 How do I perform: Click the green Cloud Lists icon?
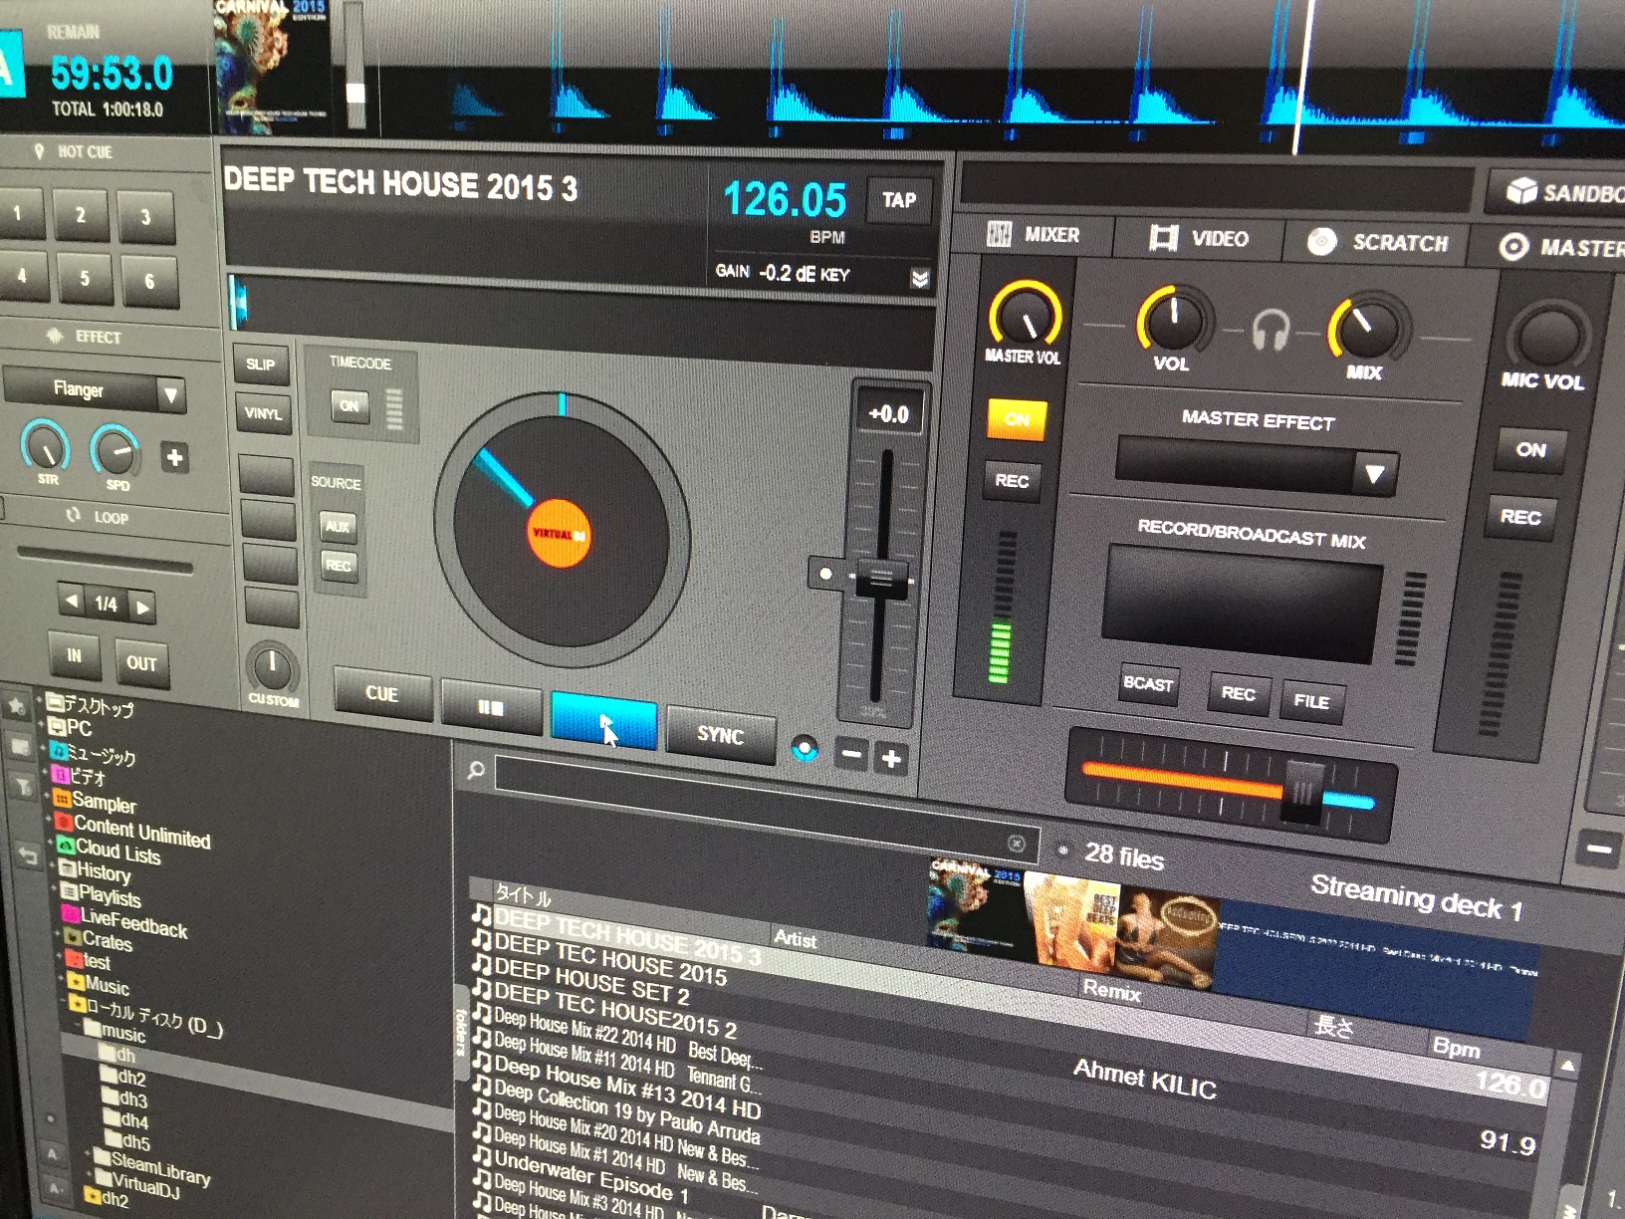coord(66,846)
